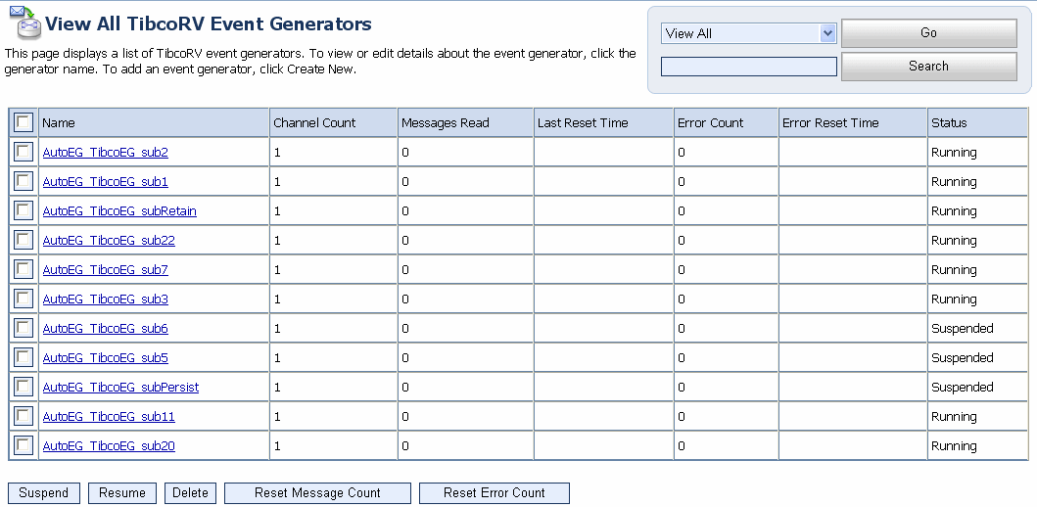Click the Delete button
1037x507 pixels.
[191, 493]
